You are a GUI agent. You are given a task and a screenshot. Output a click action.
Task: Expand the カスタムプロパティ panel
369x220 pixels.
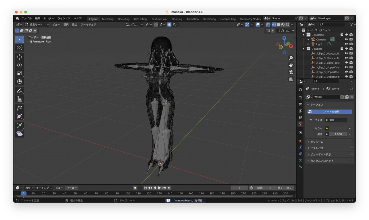[x=330, y=161]
